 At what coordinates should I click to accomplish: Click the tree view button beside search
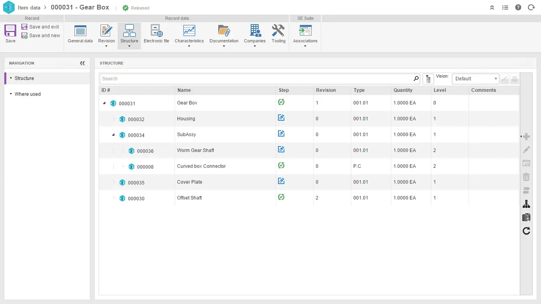[428, 79]
